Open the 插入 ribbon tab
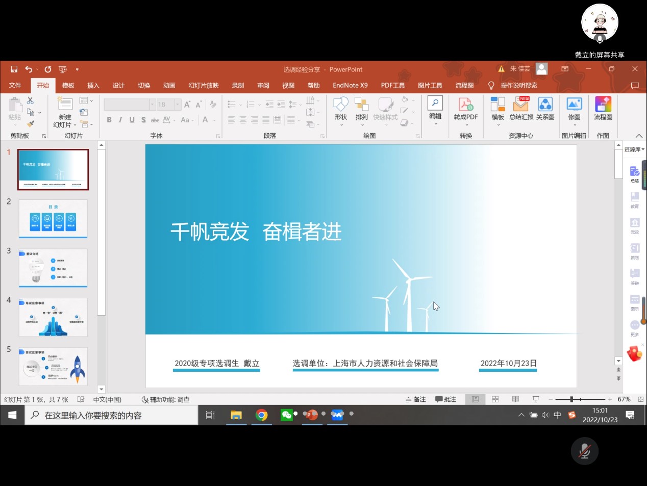This screenshot has width=647, height=486. 93,85
